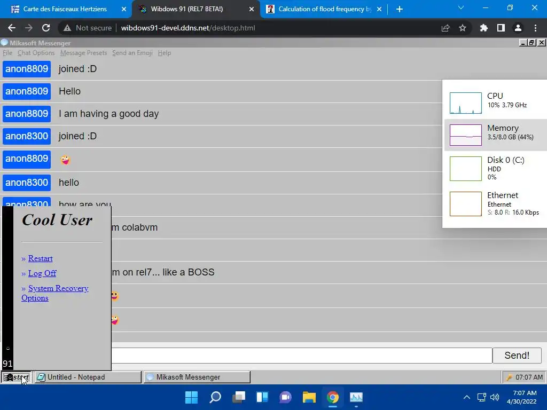
Task: Click the browser forward arrow
Action: click(x=29, y=28)
